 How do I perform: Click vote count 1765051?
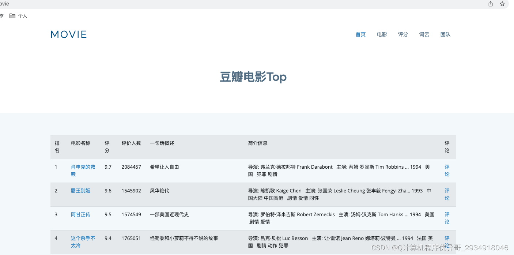point(131,238)
